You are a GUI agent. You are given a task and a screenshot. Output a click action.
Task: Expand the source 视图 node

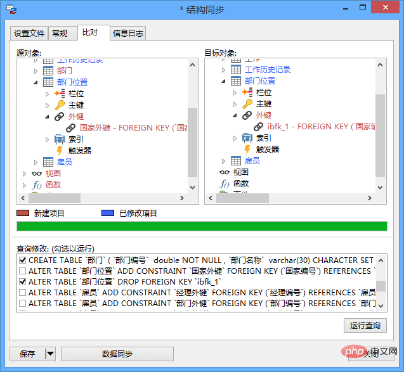tap(25, 174)
